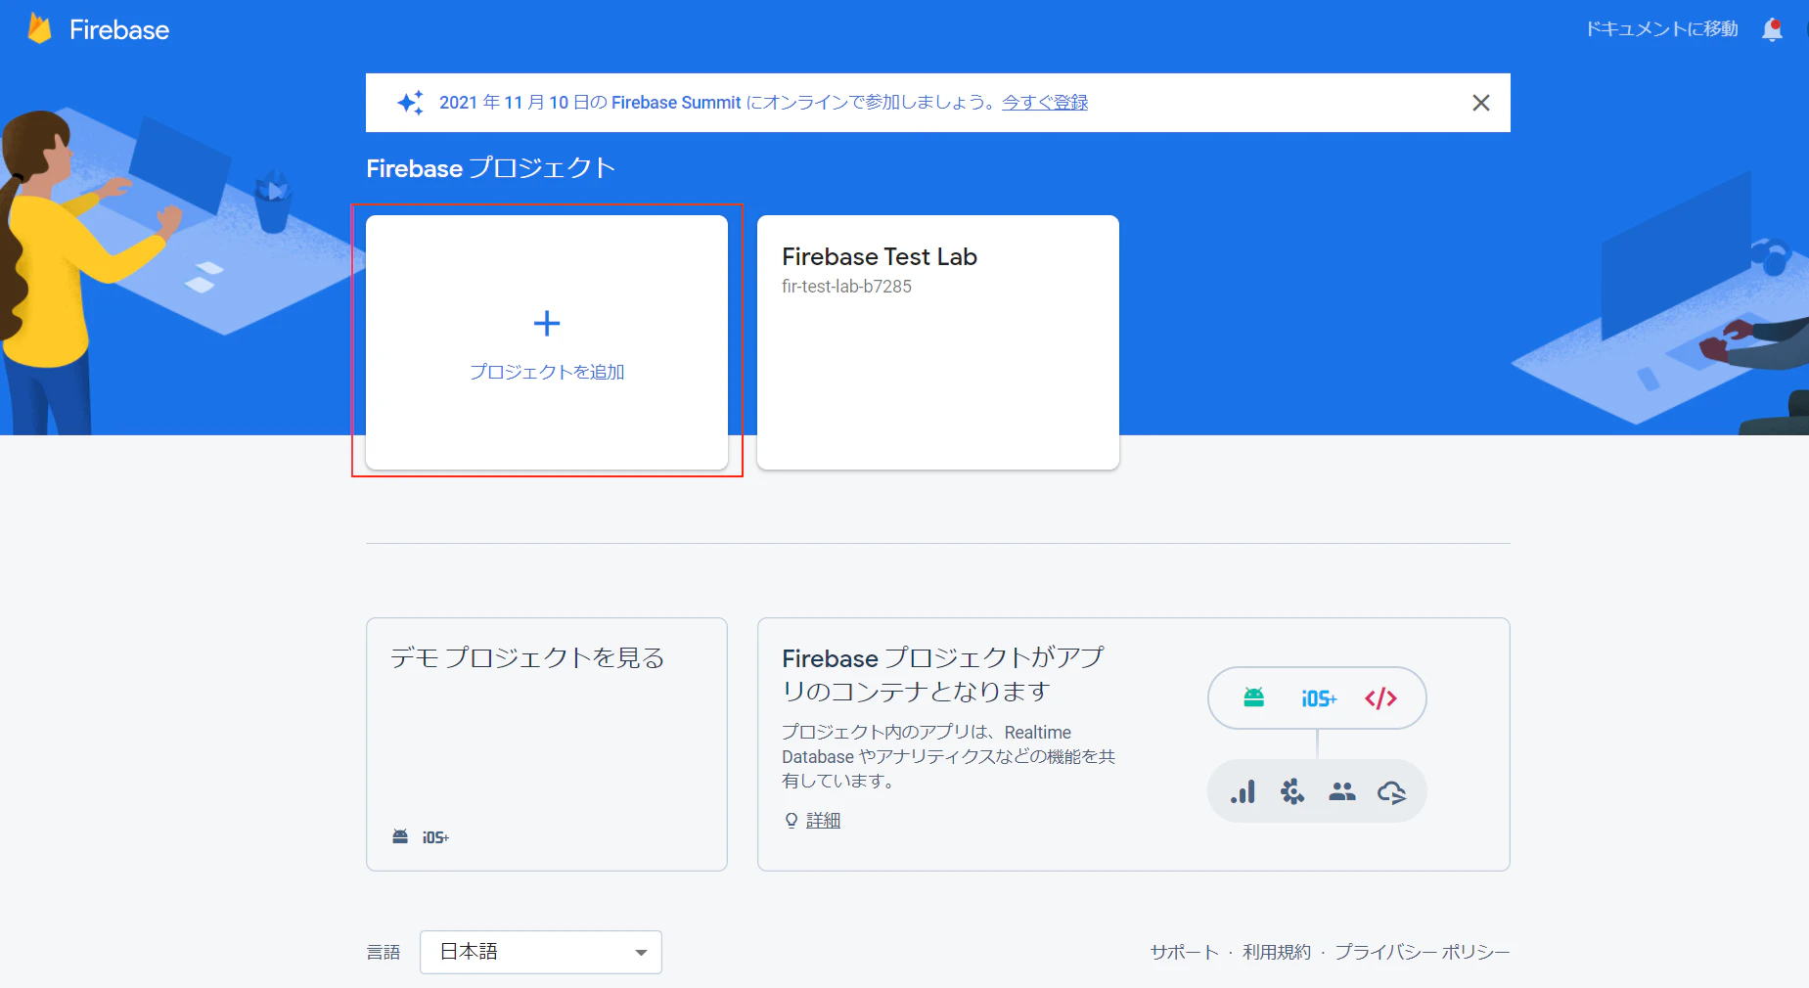Click ドキュメントに移動 in the header
This screenshot has width=1809, height=988.
[x=1661, y=29]
